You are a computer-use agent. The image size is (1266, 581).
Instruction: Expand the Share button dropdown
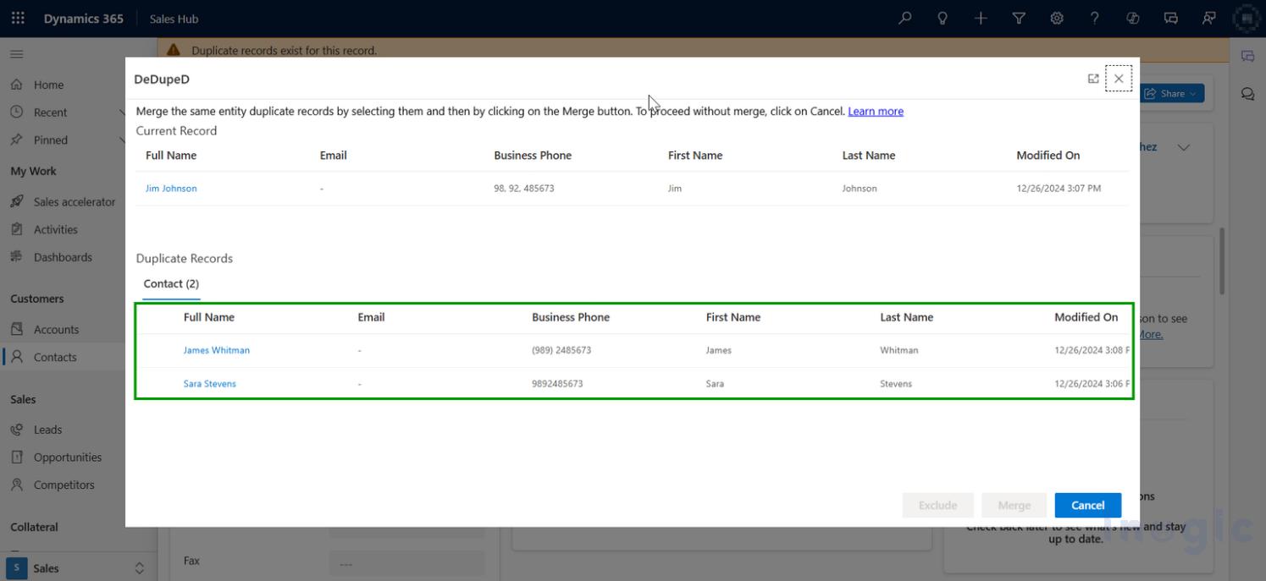tap(1193, 94)
